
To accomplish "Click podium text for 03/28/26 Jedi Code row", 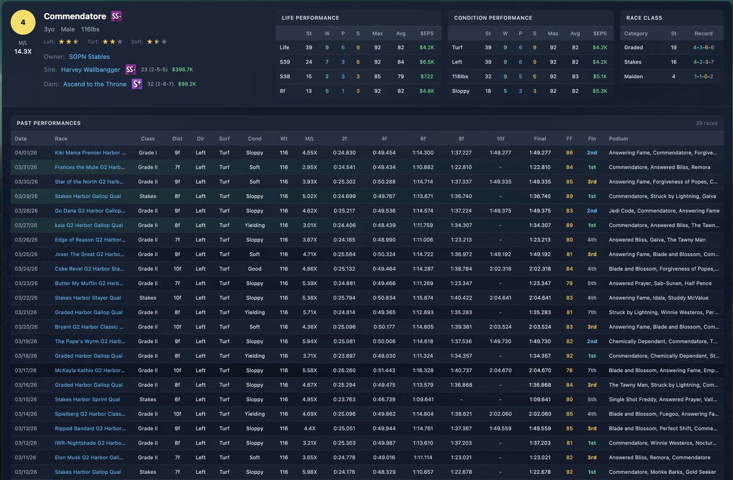I will pos(664,211).
